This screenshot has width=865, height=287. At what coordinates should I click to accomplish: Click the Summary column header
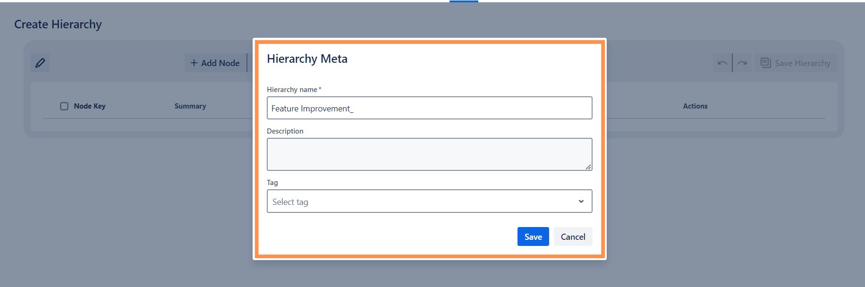(190, 106)
